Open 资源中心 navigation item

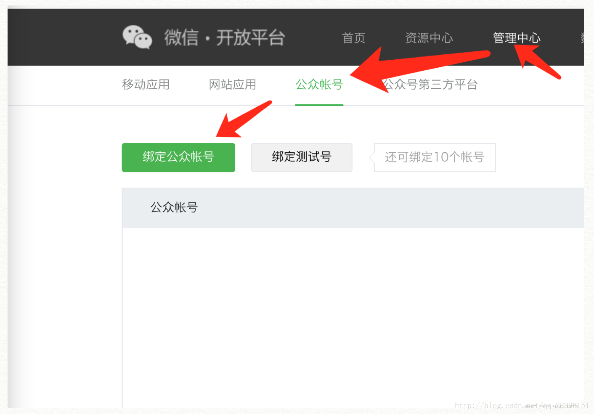pos(429,38)
